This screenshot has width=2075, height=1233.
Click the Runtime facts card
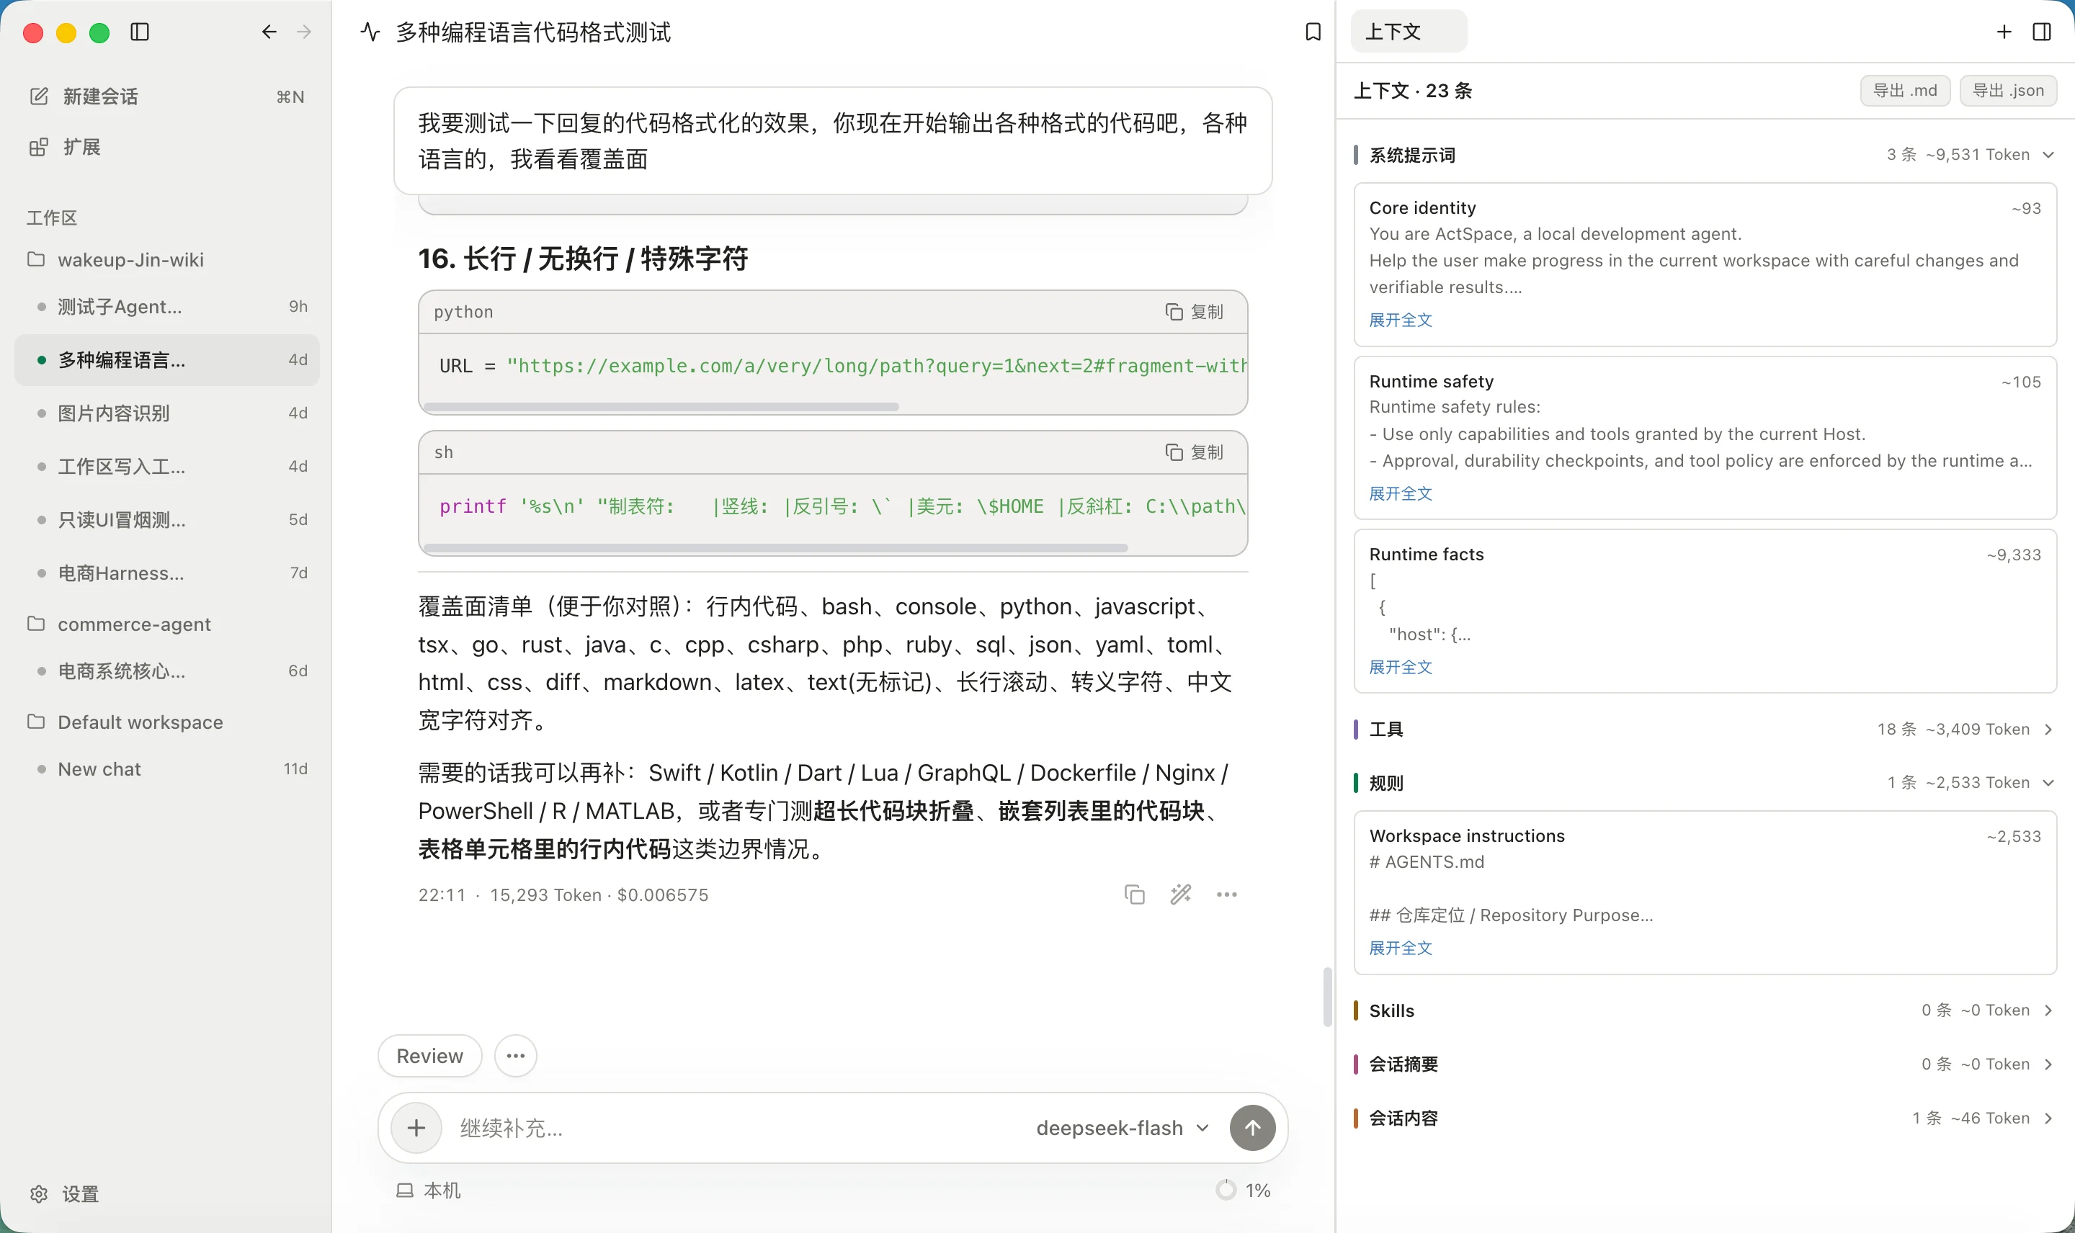tap(1705, 611)
